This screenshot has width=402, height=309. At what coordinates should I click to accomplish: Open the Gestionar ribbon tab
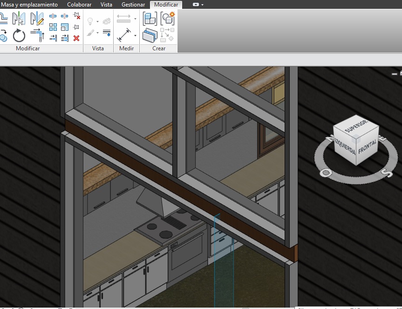[133, 5]
